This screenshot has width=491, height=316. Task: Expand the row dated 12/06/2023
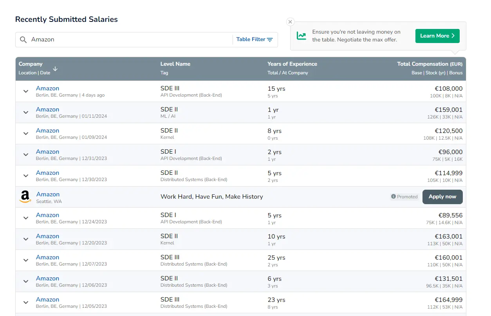pos(26,282)
